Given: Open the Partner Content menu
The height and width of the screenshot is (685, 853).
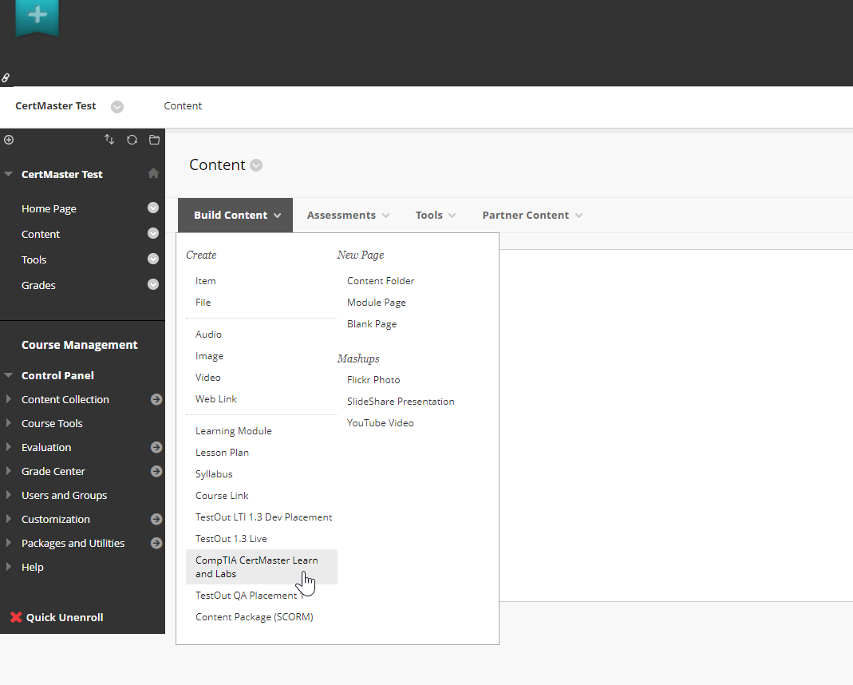Looking at the screenshot, I should 527,215.
